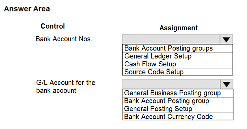Open the Bank Account Nos. dropdown arrow
Viewport: 247px width, 129px height.
(x=226, y=39)
